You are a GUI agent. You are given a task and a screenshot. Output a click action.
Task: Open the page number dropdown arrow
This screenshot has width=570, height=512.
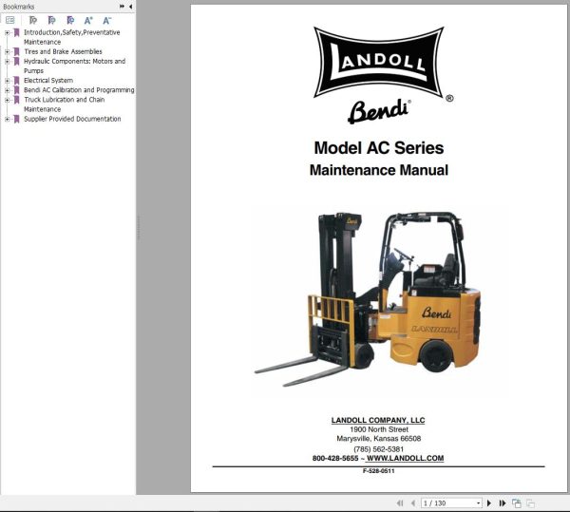479,503
